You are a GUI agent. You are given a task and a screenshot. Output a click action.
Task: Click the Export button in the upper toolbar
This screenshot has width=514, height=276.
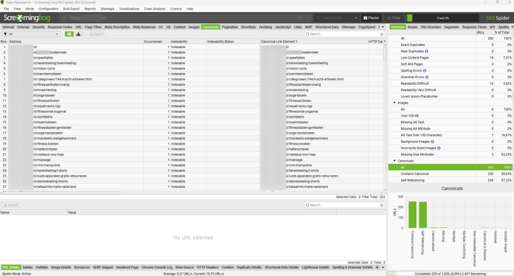(96, 34)
